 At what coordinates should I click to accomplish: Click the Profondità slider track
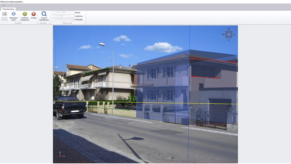[x=63, y=19]
